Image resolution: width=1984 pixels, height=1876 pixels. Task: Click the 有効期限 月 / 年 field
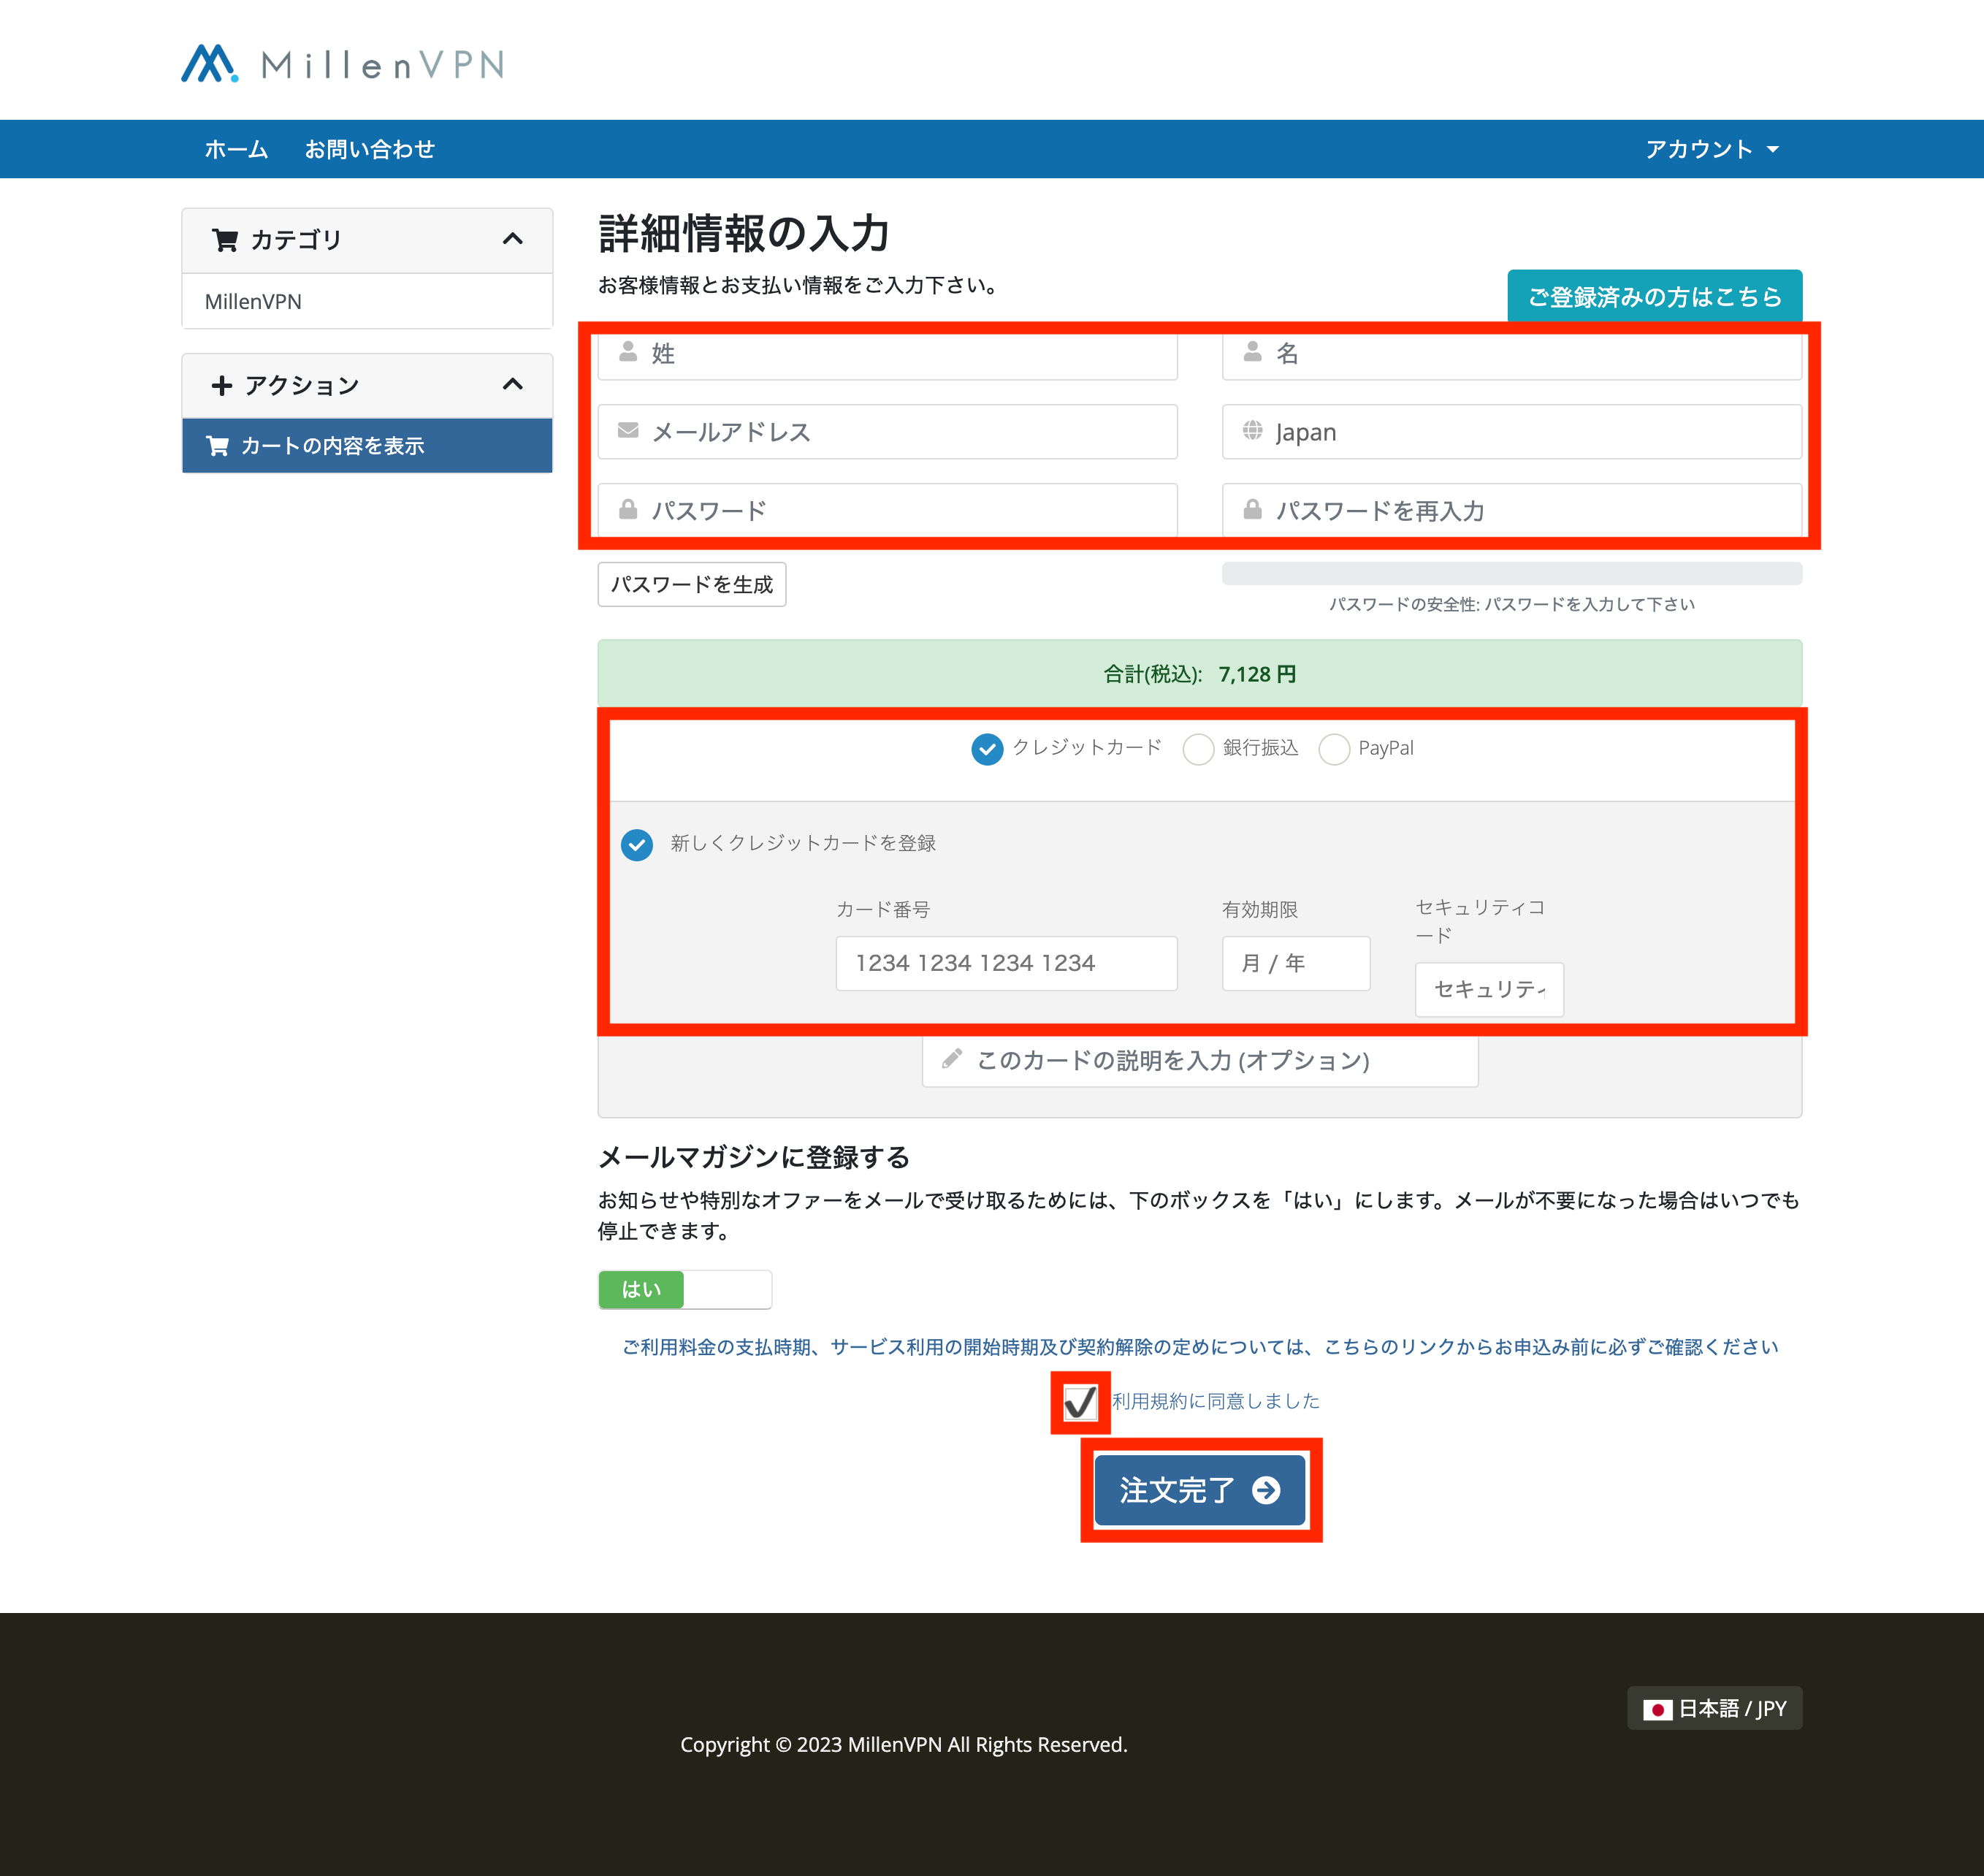(x=1296, y=963)
